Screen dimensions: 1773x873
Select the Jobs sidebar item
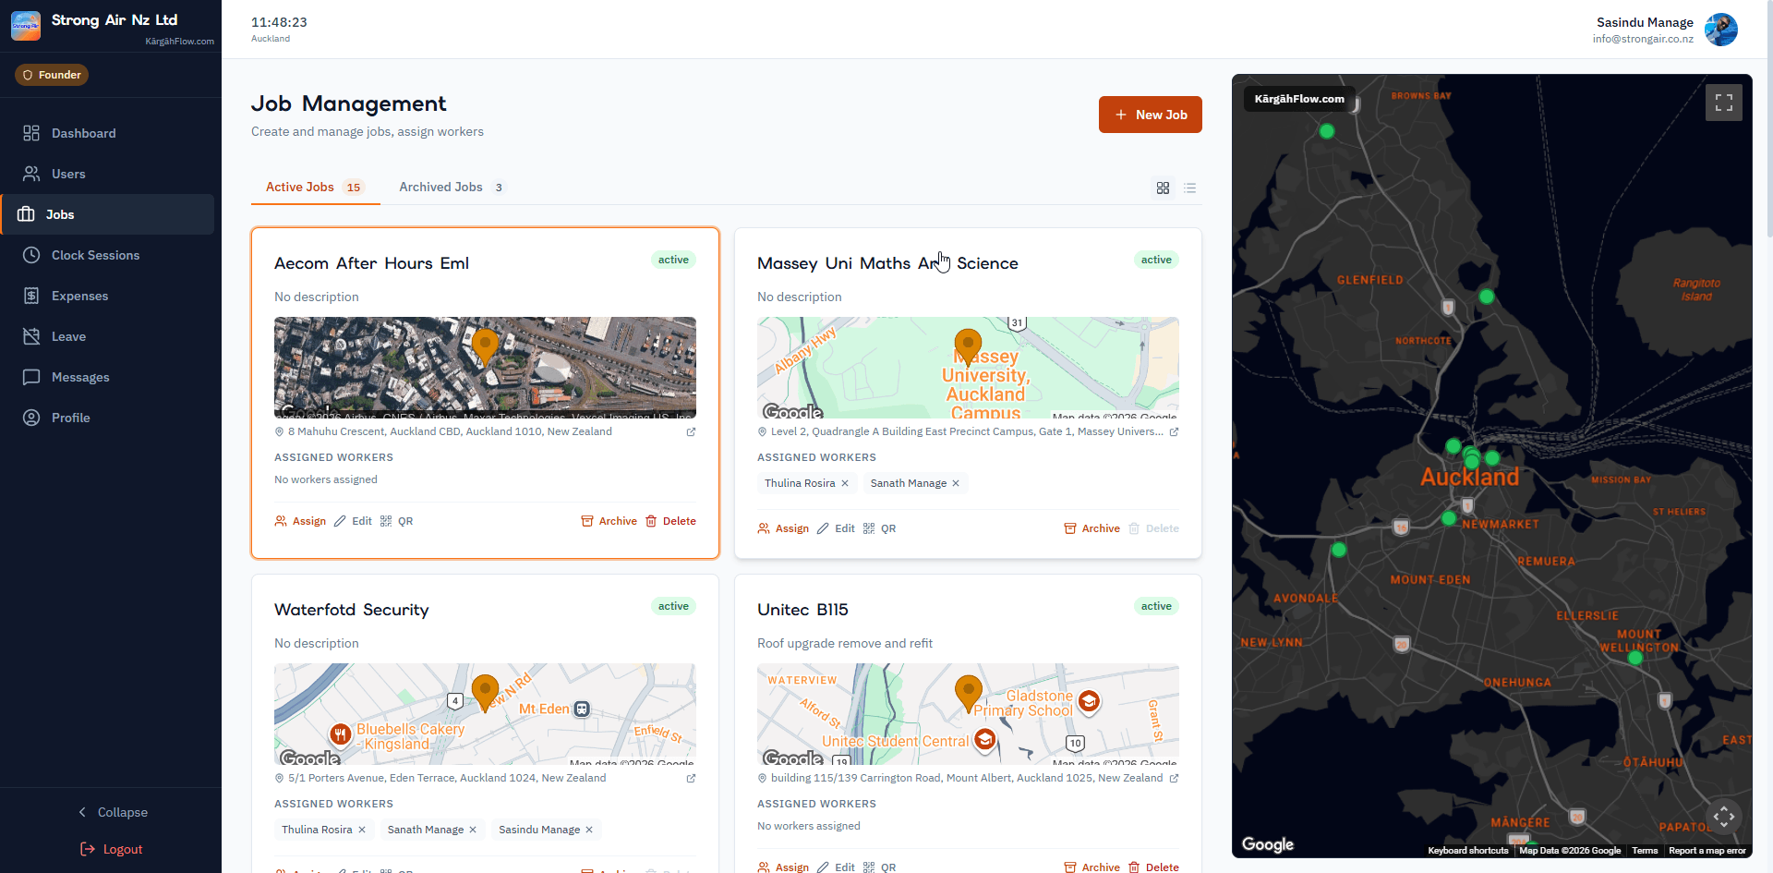pos(108,214)
